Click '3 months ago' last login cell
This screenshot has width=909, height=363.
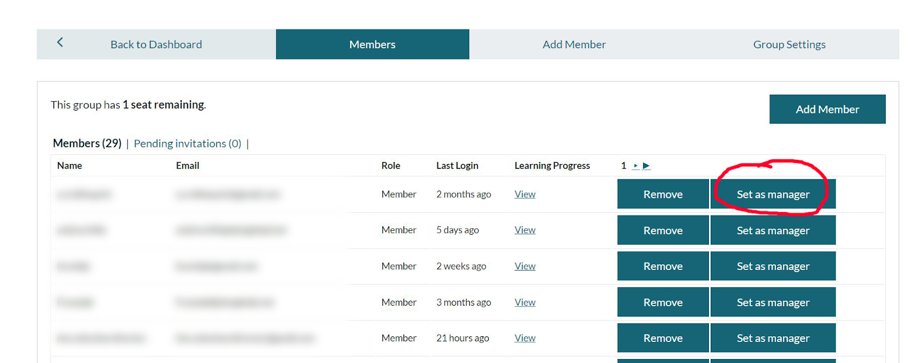(464, 302)
